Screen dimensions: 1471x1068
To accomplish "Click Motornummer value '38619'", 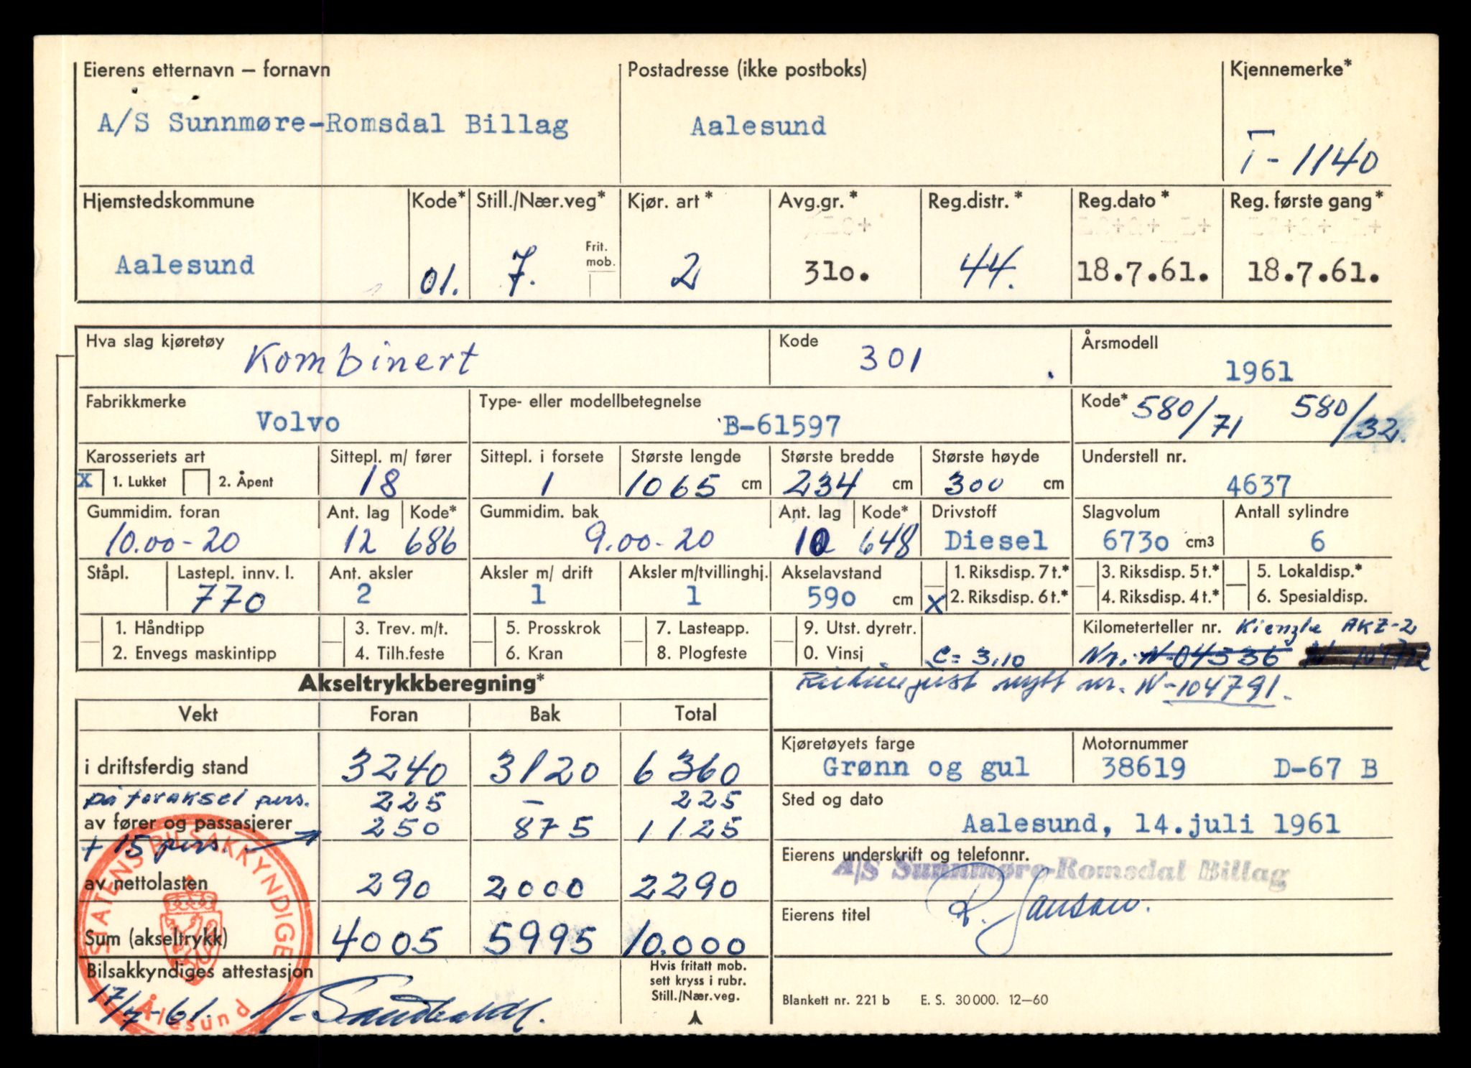I will tap(1143, 769).
